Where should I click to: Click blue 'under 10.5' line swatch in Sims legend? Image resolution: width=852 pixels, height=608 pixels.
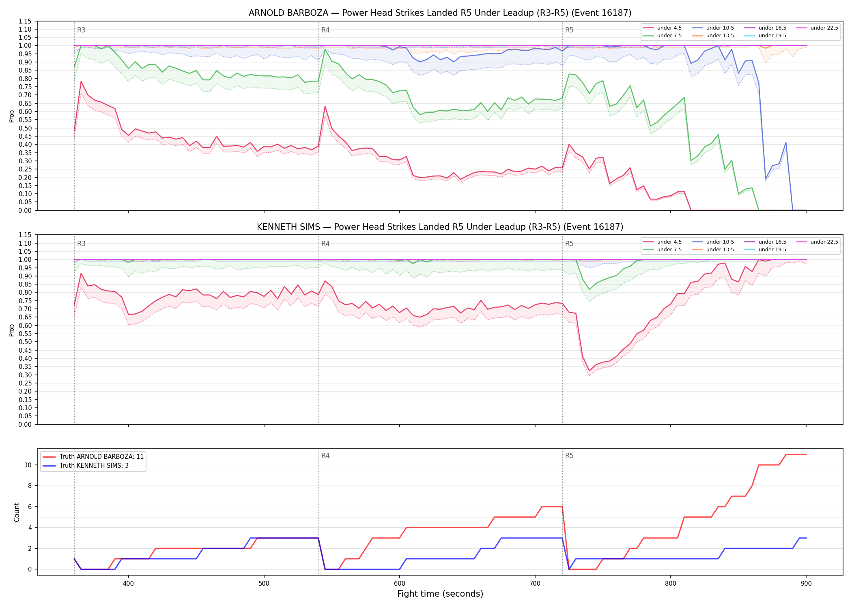697,242
